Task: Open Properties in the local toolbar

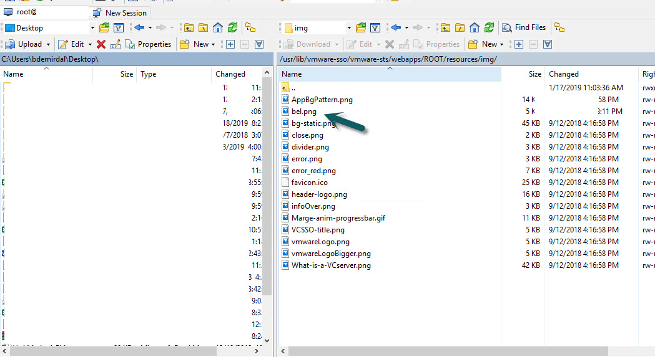Action: coord(148,44)
